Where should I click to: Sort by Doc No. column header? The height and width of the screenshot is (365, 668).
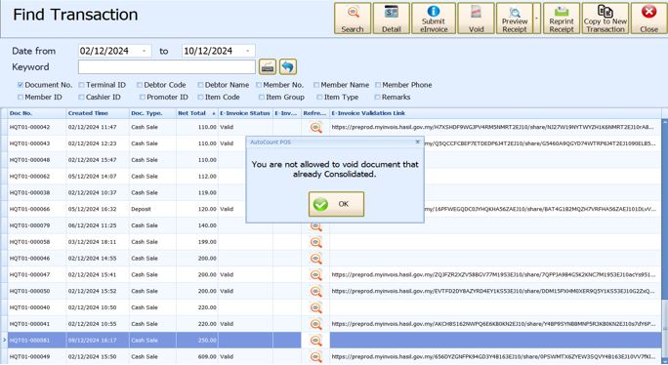37,113
